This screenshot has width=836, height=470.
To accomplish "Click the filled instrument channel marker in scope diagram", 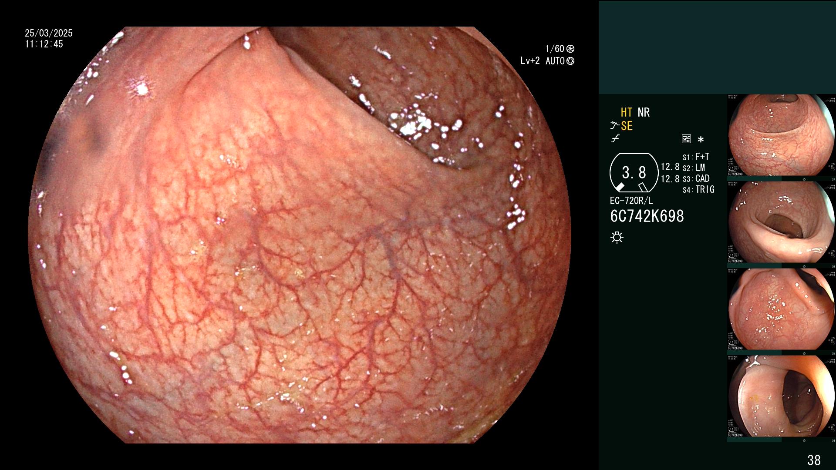I will pyautogui.click(x=620, y=187).
